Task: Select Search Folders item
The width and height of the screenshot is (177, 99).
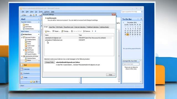Action: click(x=31, y=54)
